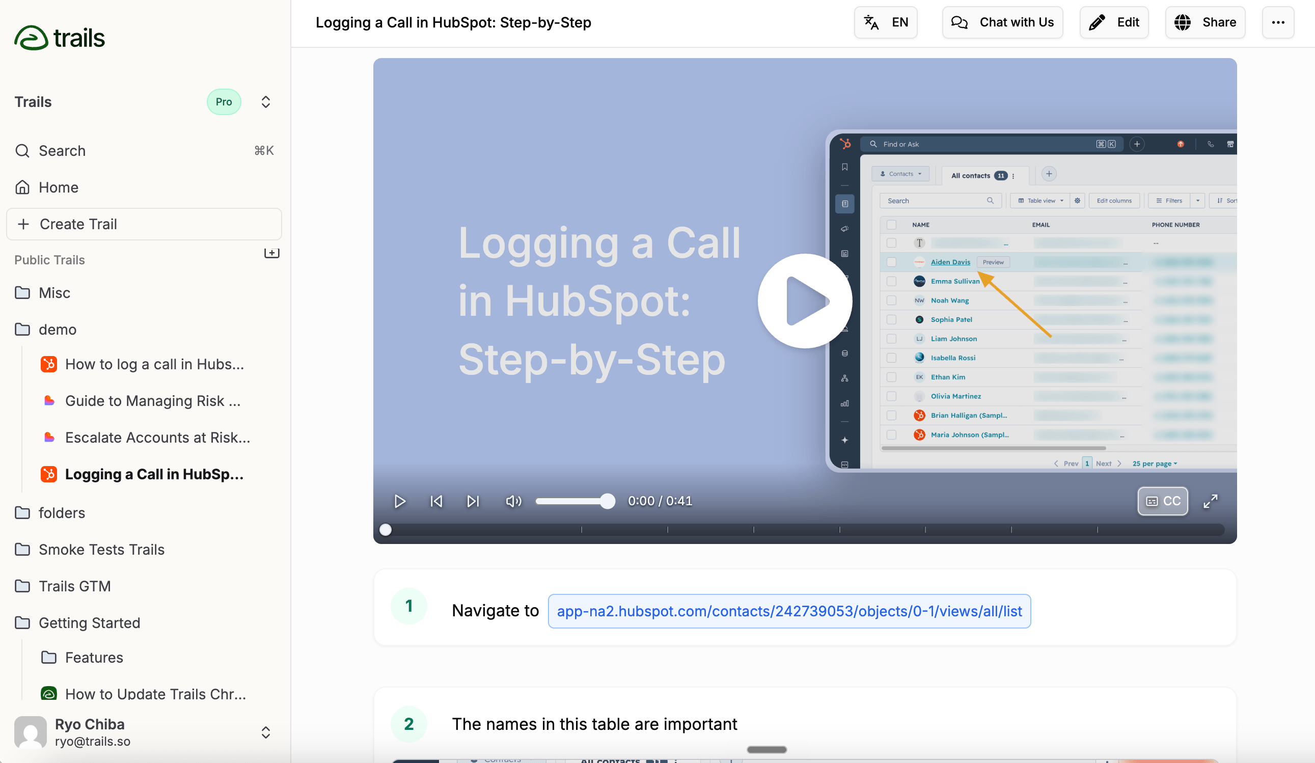1315x763 pixels.
Task: Click HubSpot icon beside Logging a Call trail
Action: tap(49, 474)
